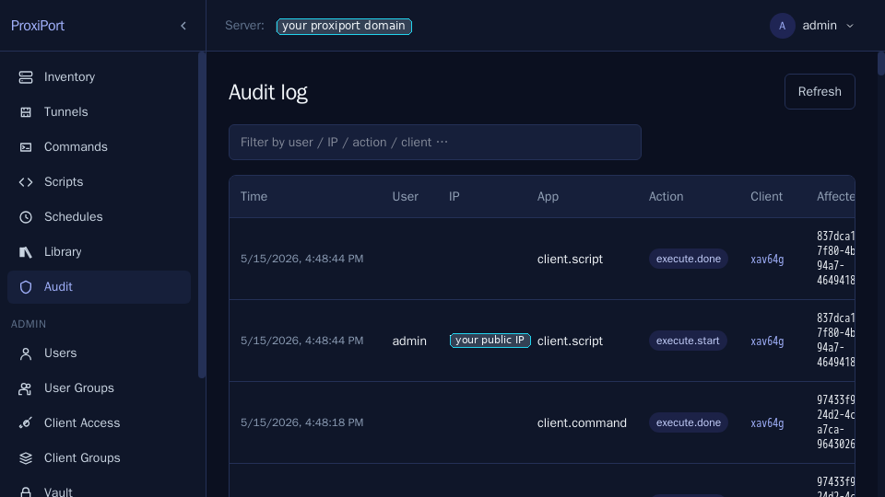
Task: Open the Library section
Action: pos(99,252)
